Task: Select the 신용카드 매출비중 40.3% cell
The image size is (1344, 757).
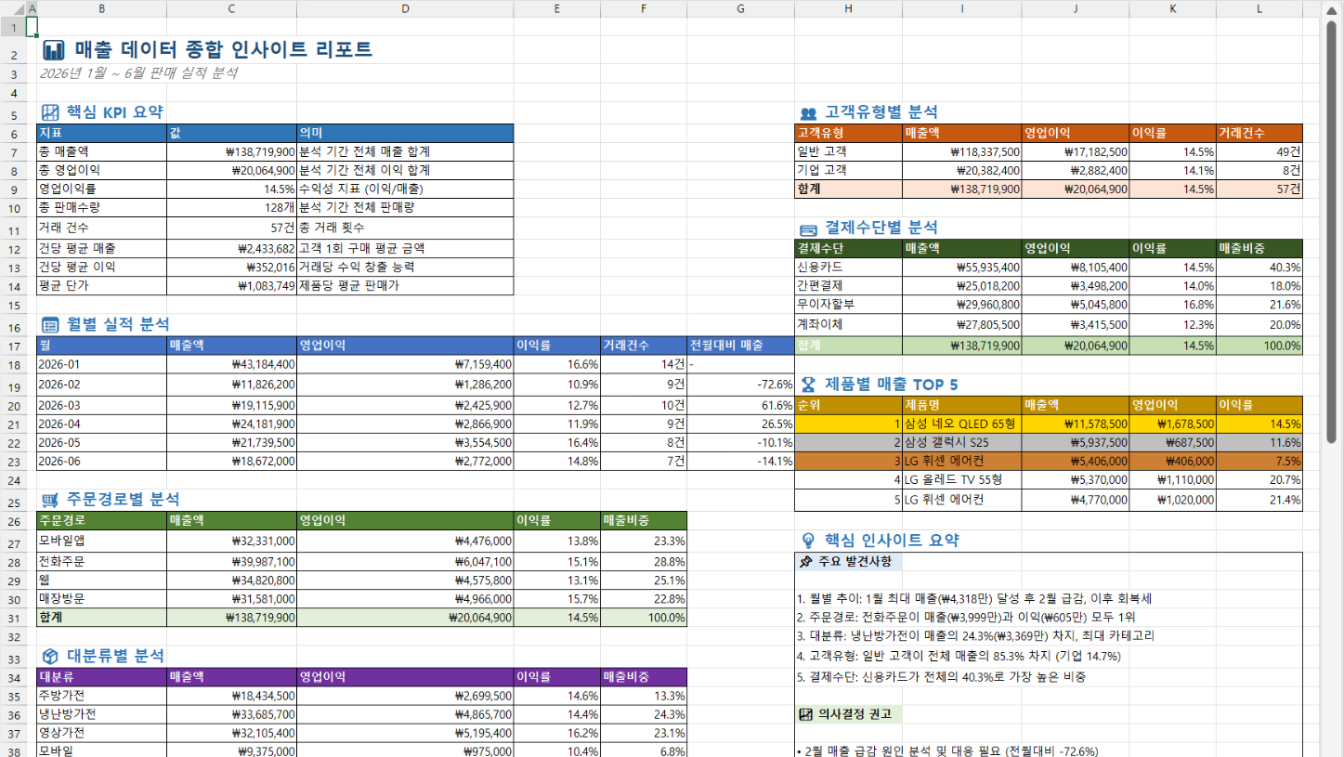Action: pos(1259,267)
